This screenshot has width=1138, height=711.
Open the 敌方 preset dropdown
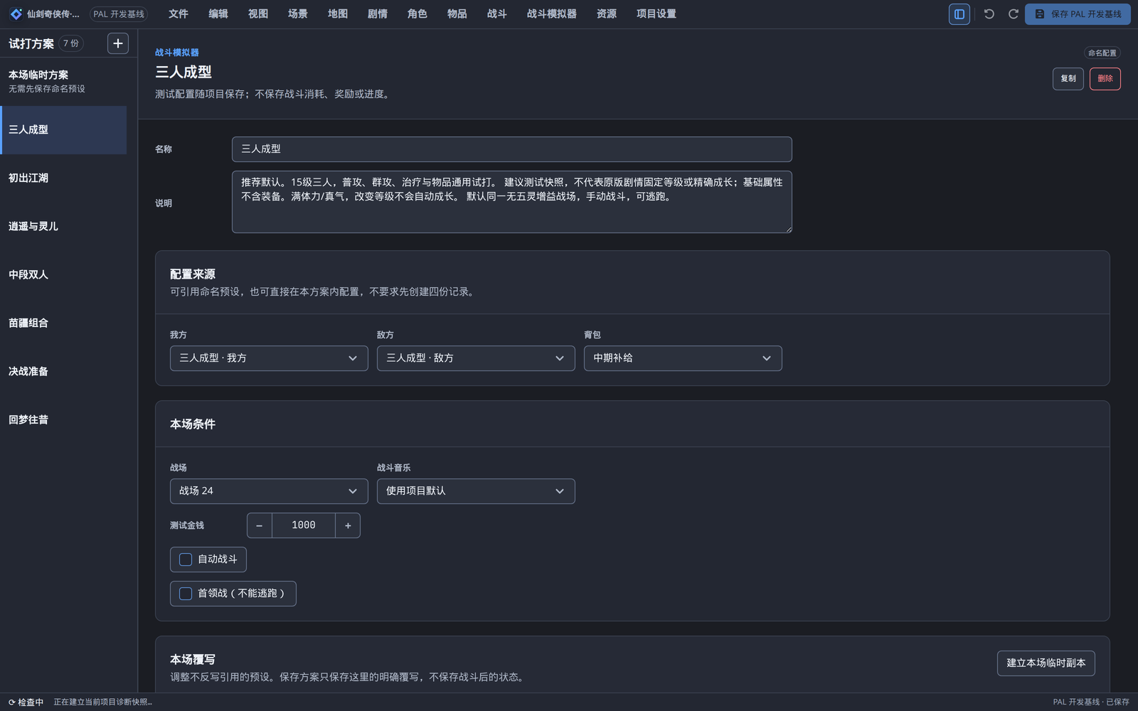(x=476, y=358)
